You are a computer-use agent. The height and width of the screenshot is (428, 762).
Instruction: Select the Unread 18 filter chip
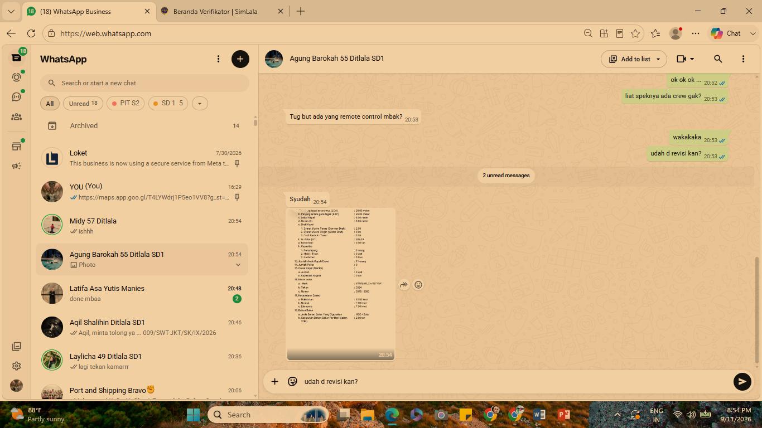tap(83, 103)
